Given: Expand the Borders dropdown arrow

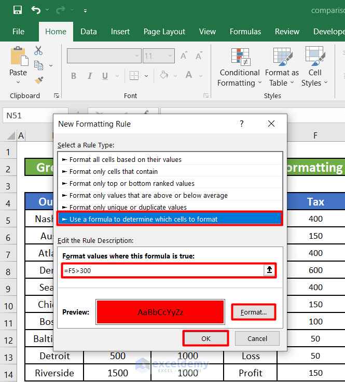Looking at the screenshot, I should (146, 76).
